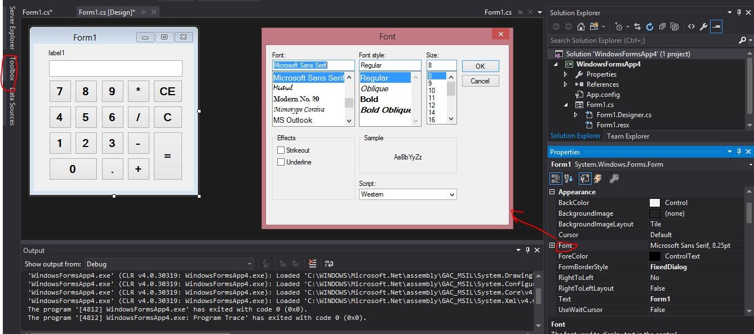Enable the Underline effect checkbox
Viewport: 754px width, 334px height.
[281, 162]
